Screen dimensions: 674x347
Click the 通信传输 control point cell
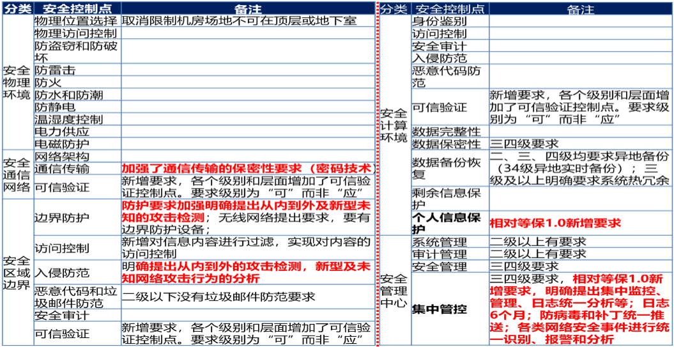77,169
